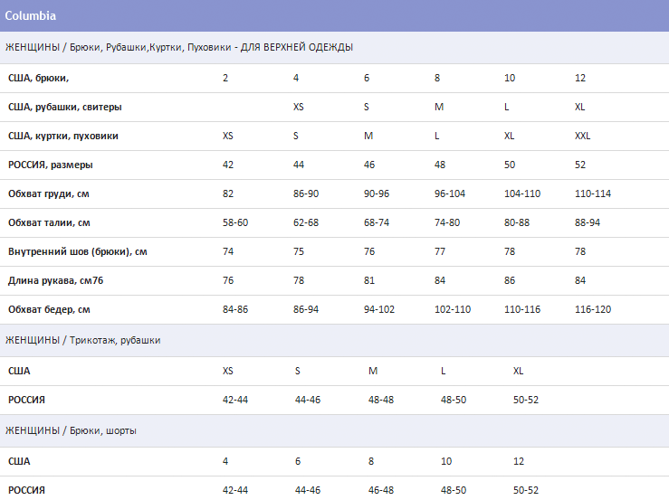Click inner seam value '74'

228,252
